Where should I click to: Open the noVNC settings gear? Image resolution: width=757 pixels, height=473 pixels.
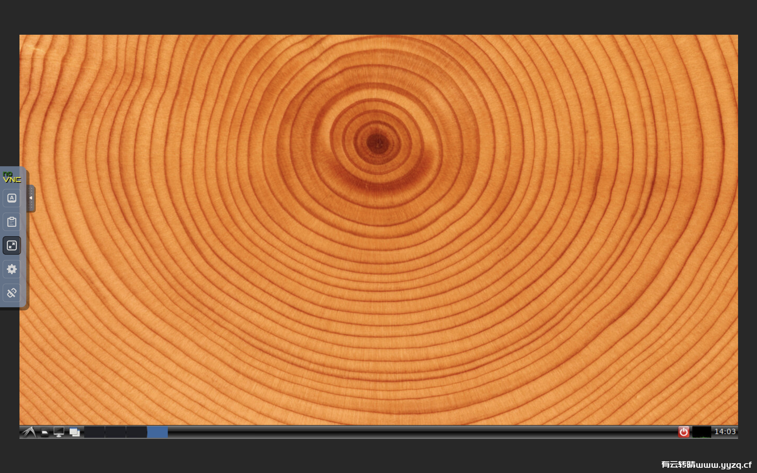[12, 269]
